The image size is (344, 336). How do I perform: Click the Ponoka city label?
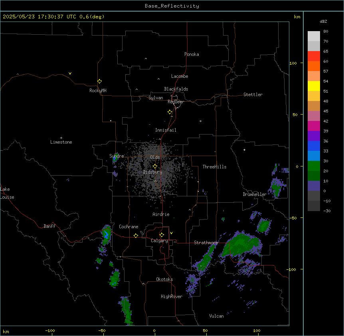coord(192,54)
